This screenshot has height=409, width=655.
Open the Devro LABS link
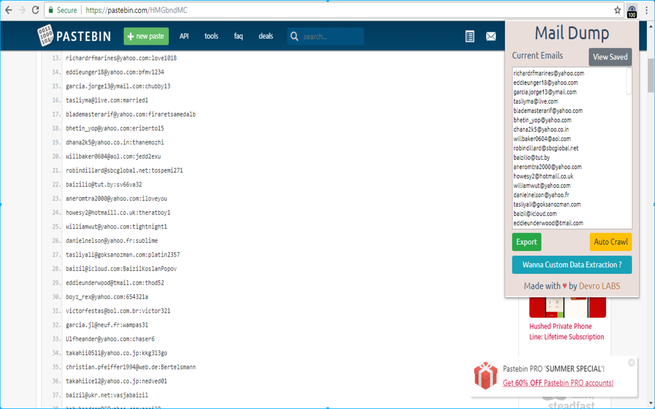[599, 286]
